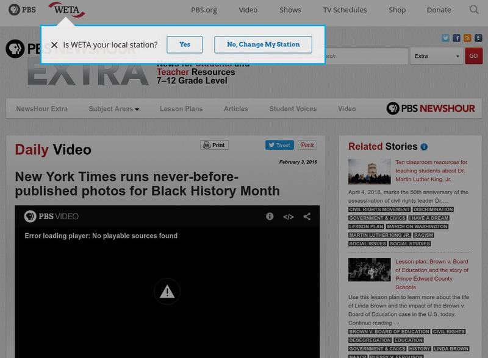
Task: Open the Extra search scope dropdown
Action: tap(436, 55)
